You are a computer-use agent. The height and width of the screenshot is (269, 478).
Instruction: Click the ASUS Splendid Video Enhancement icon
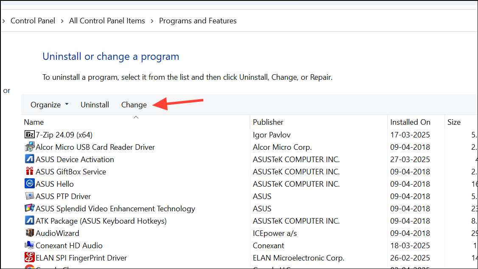[x=30, y=208]
